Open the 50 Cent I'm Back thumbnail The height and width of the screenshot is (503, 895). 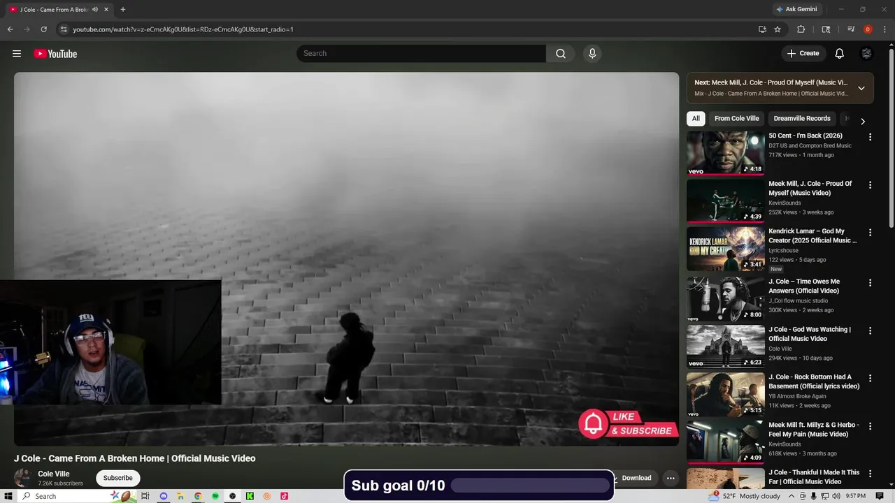pos(726,153)
